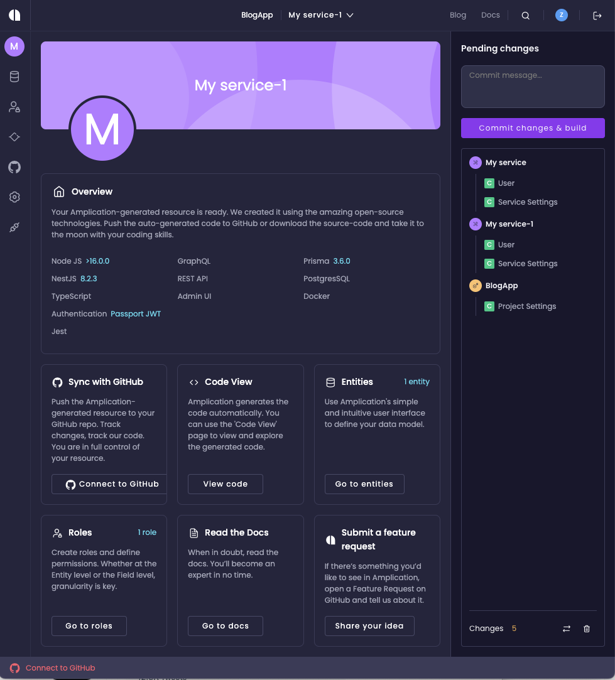This screenshot has width=615, height=680.
Task: Open the Blog link
Action: tap(458, 15)
